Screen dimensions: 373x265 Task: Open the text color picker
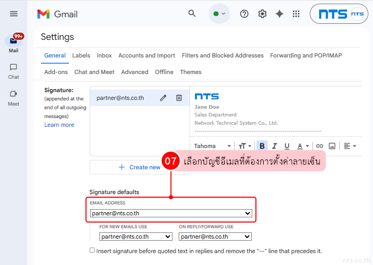point(303,146)
